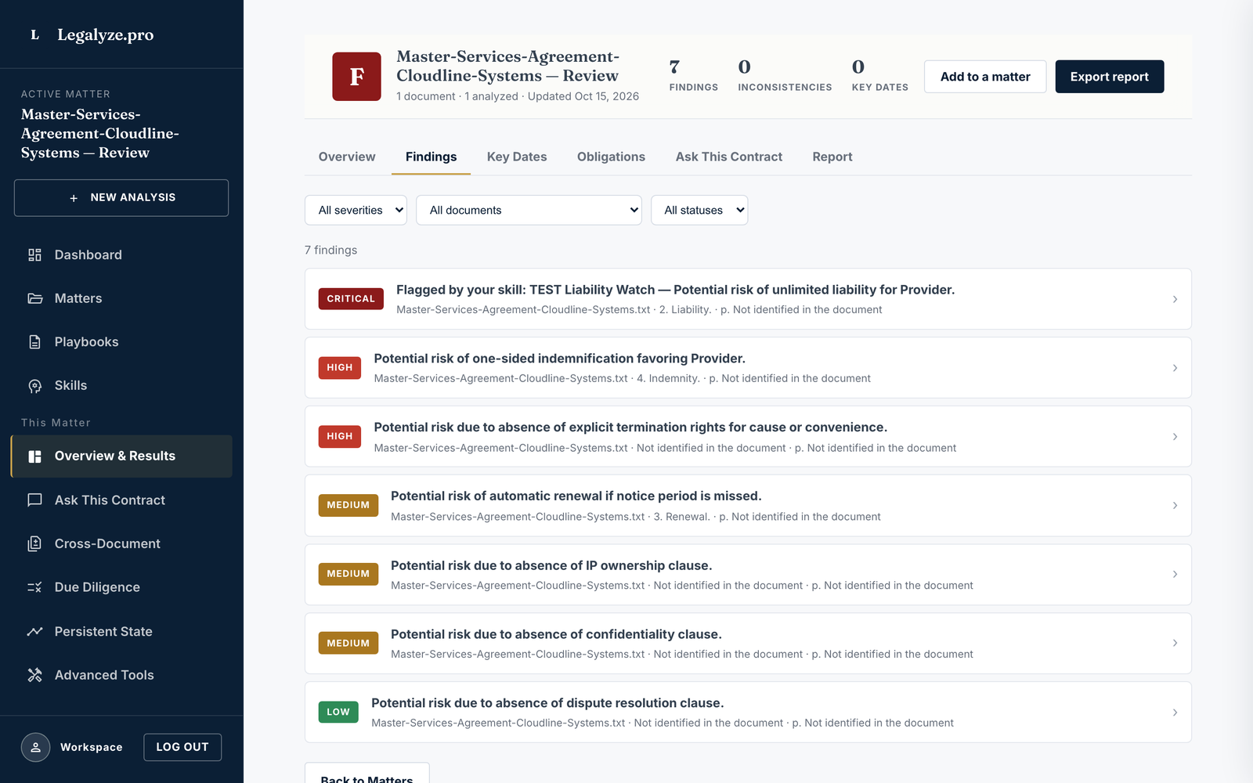This screenshot has width=1253, height=783.
Task: Open the All statuses dropdown
Action: pyautogui.click(x=699, y=210)
